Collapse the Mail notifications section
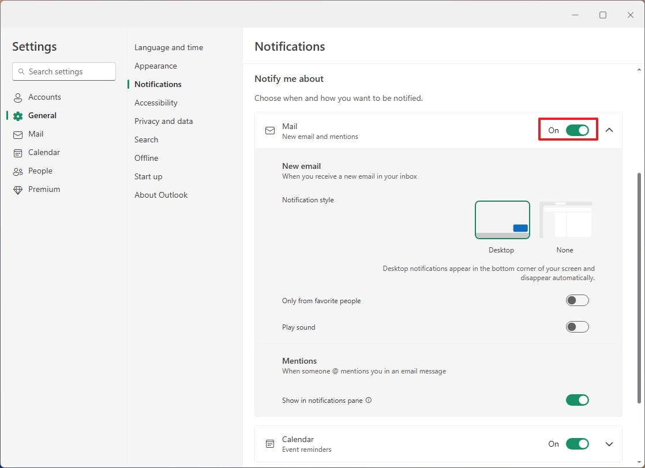 tap(609, 130)
